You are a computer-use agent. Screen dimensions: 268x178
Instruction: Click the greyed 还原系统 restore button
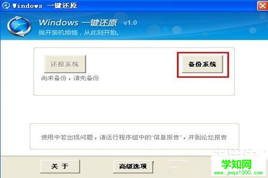pyautogui.click(x=65, y=64)
